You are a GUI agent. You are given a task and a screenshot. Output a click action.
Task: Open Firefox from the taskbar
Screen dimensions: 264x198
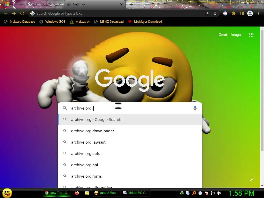coord(77,193)
